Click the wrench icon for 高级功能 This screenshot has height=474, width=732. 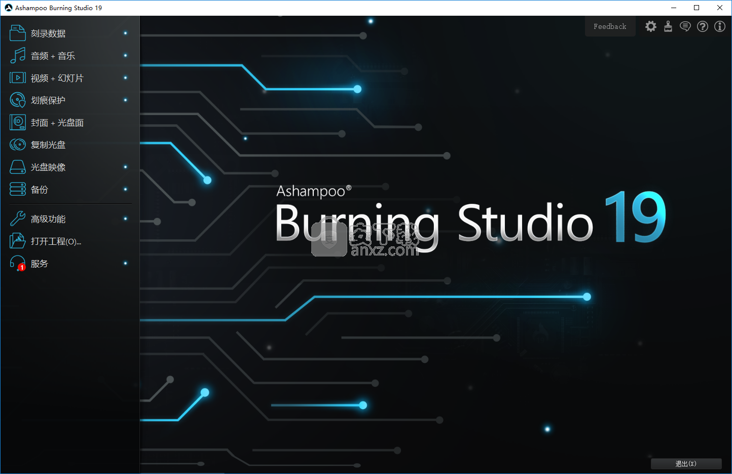coord(18,218)
